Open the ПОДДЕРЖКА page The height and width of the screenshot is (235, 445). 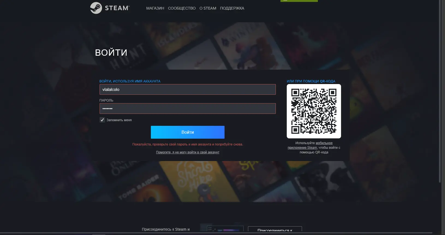pyautogui.click(x=232, y=8)
